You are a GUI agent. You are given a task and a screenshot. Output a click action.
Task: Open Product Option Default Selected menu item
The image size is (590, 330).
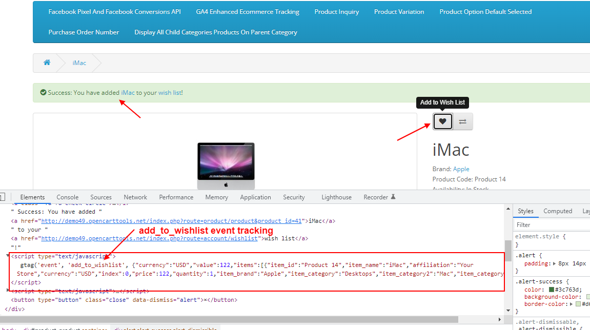[x=485, y=12]
